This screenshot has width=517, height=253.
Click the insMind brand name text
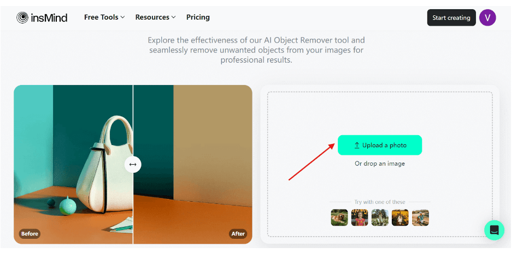pyautogui.click(x=50, y=17)
